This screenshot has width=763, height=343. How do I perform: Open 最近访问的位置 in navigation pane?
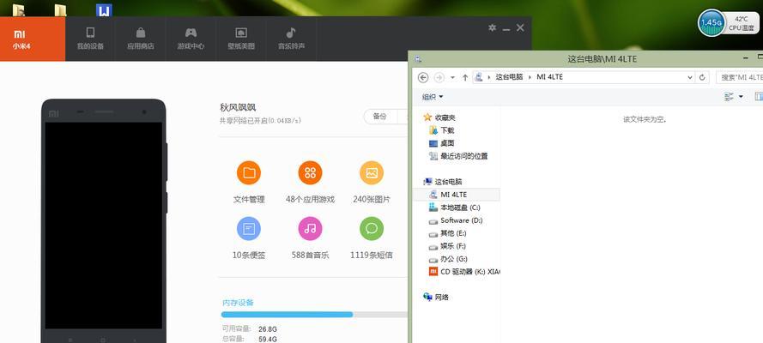[x=458, y=156]
